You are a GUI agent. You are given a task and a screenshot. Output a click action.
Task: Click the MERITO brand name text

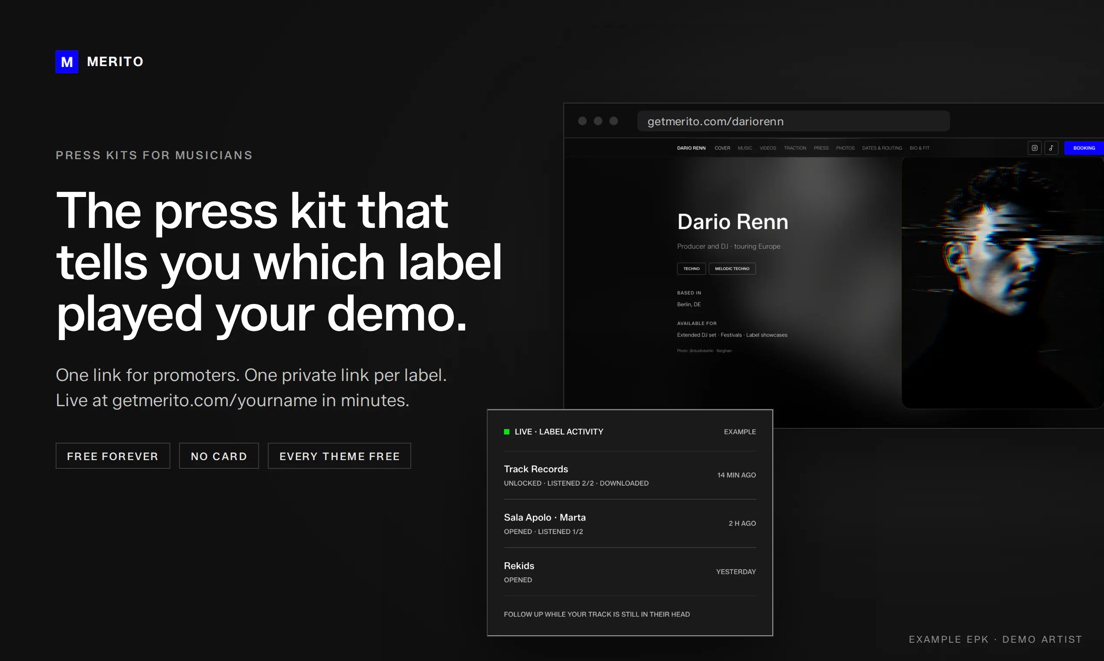115,61
